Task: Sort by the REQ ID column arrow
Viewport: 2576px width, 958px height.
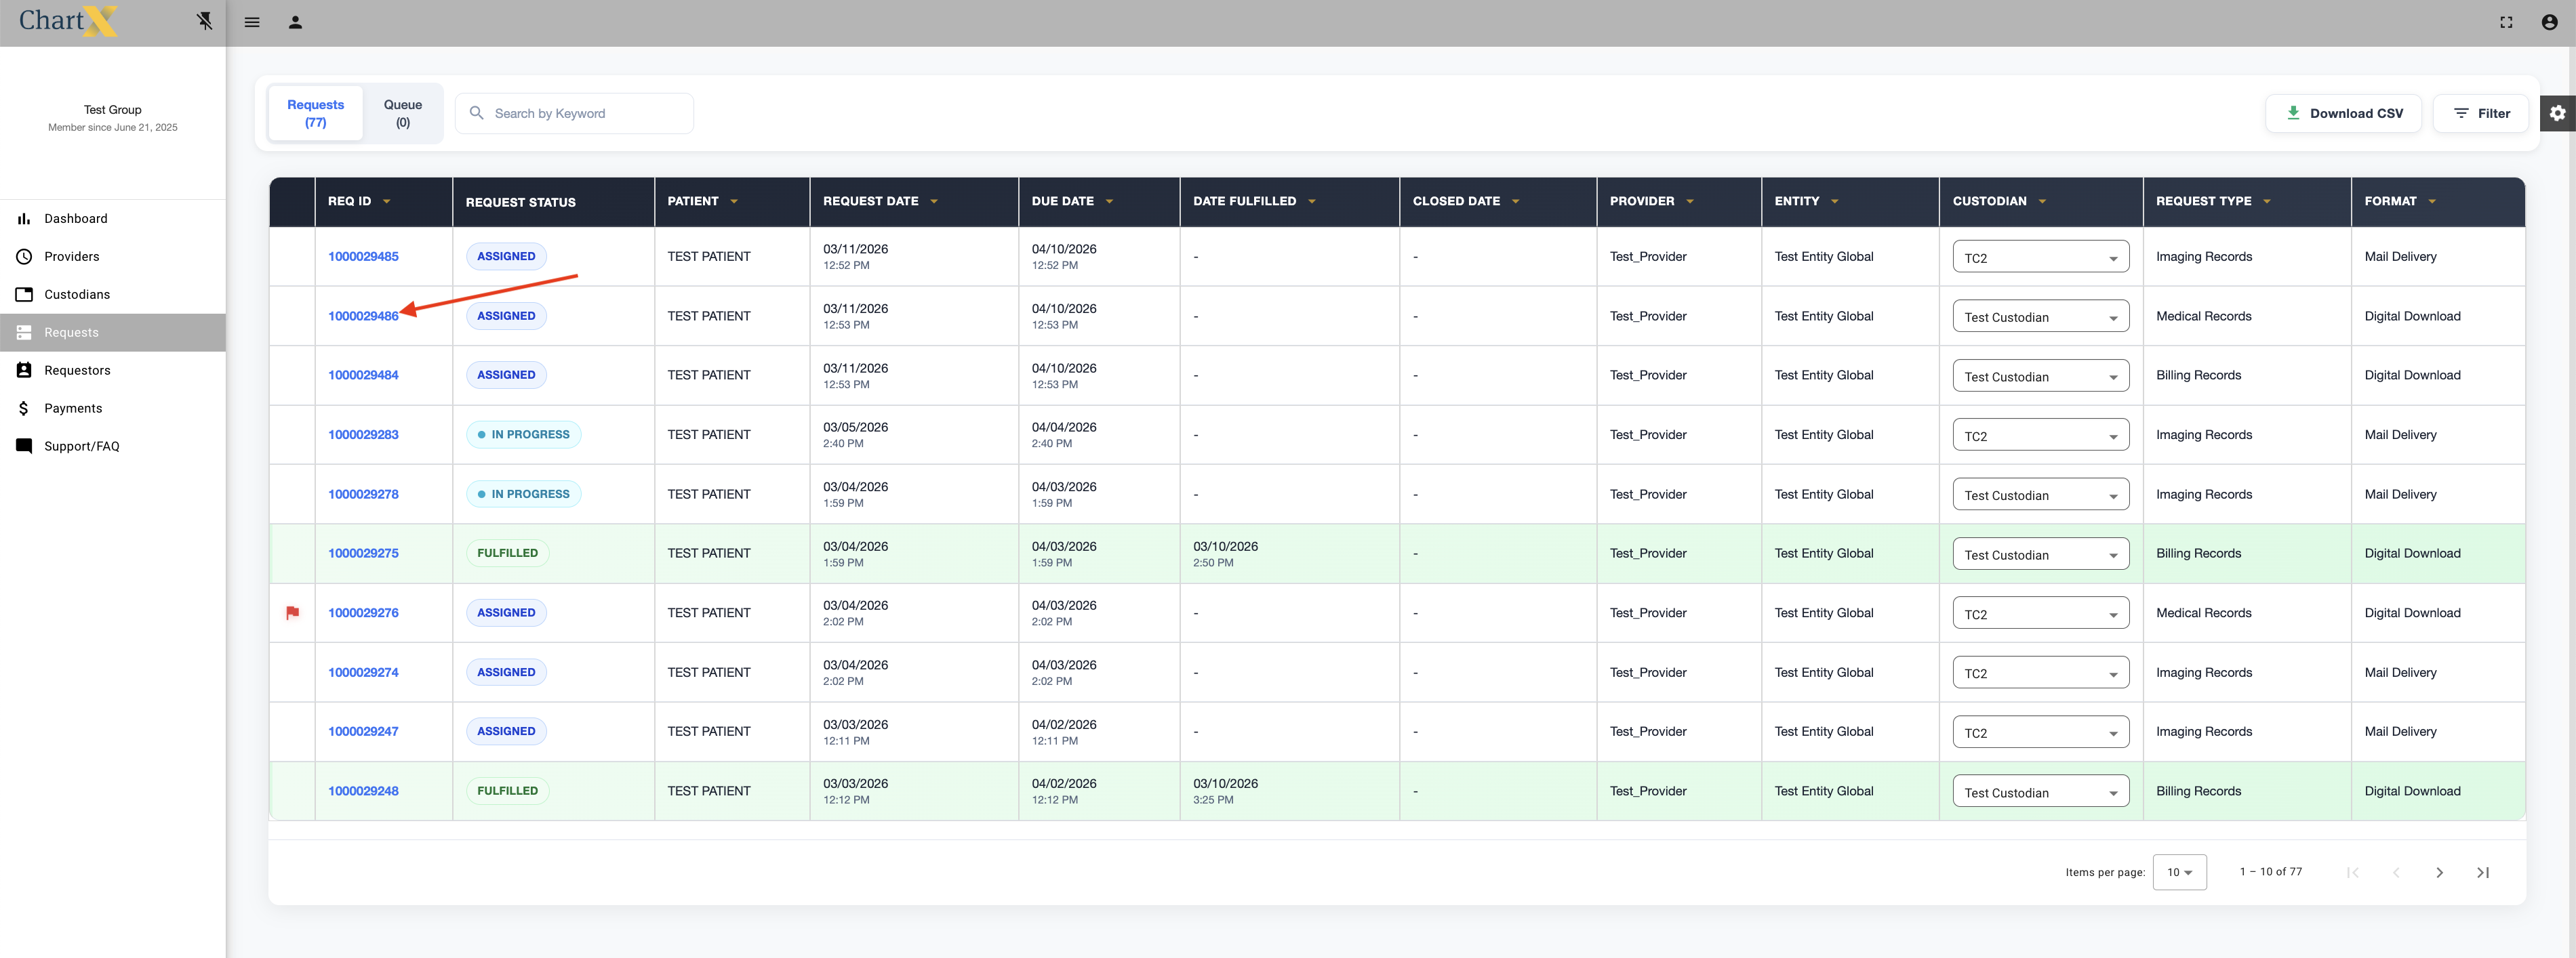Action: point(387,202)
